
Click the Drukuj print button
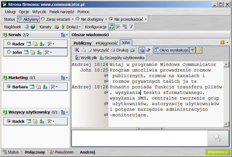[120, 50]
